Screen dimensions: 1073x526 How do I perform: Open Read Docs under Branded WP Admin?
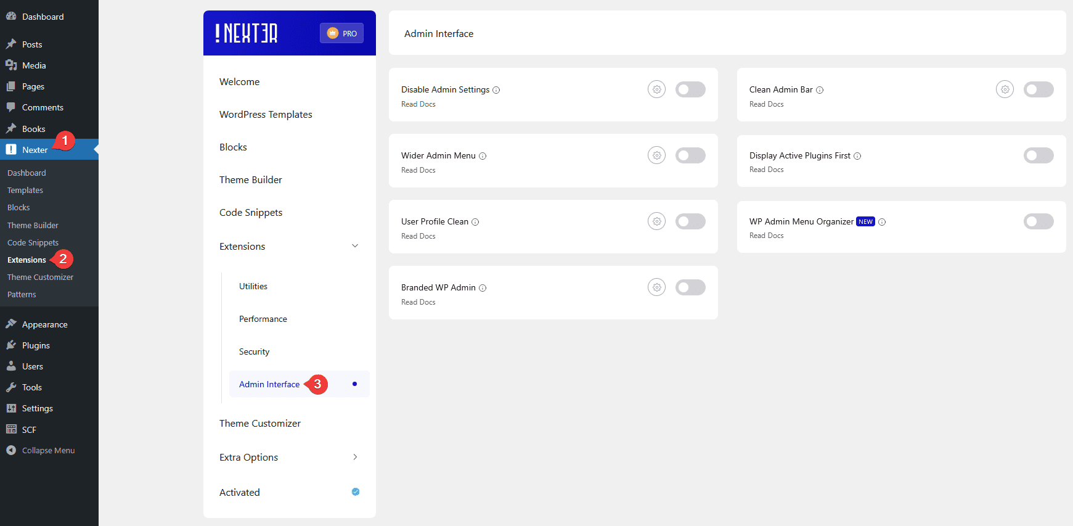pyautogui.click(x=418, y=302)
